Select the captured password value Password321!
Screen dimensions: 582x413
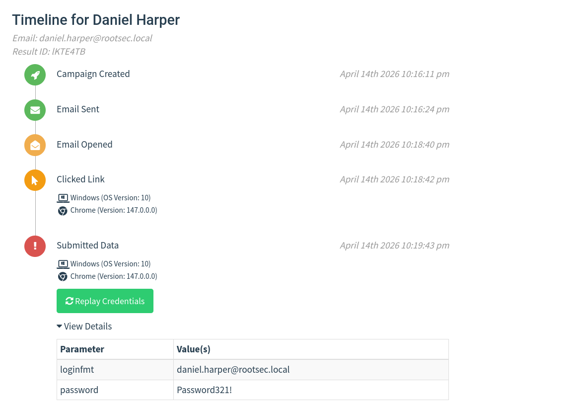[204, 390]
